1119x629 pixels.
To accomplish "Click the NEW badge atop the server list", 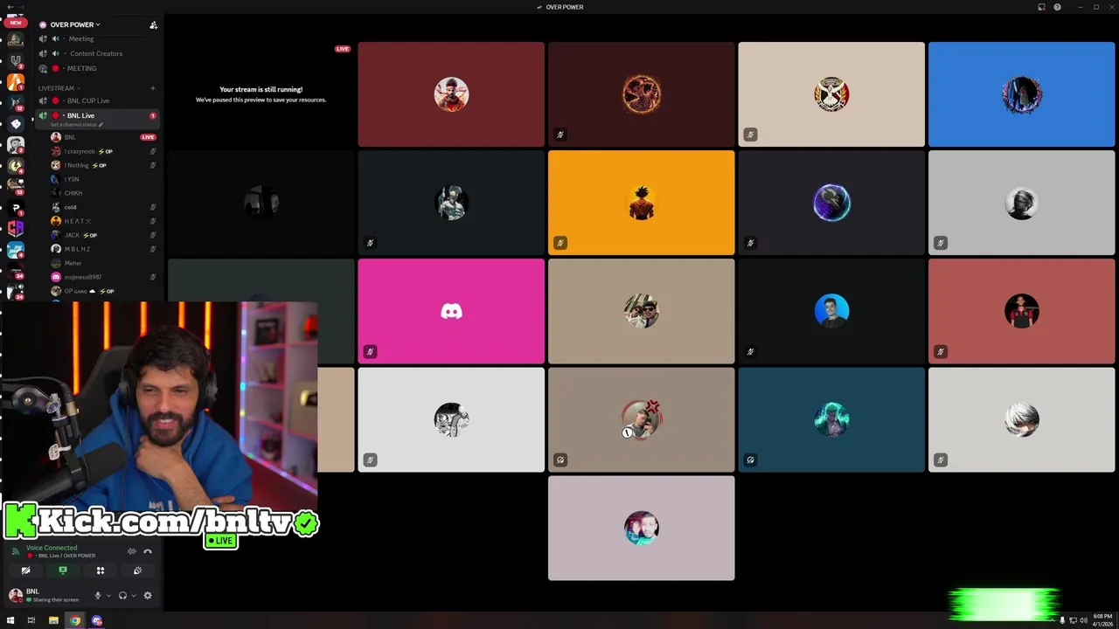I will click(15, 23).
